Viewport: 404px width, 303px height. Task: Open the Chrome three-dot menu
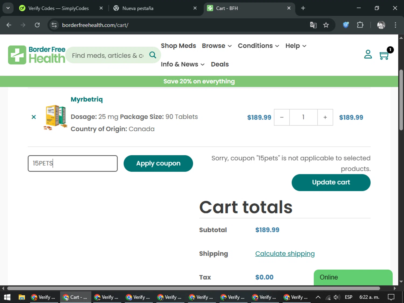(x=395, y=25)
